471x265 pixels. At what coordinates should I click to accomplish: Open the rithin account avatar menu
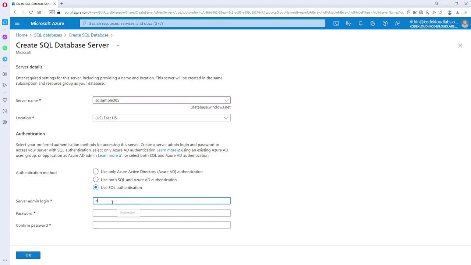465,24
